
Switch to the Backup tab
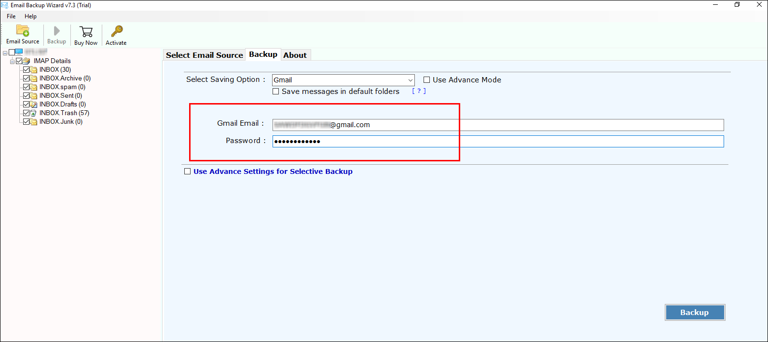tap(263, 54)
